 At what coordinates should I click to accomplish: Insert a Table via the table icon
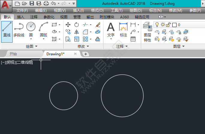[133, 39]
